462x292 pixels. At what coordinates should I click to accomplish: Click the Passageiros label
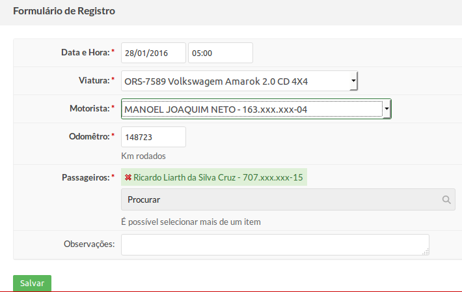coord(86,177)
